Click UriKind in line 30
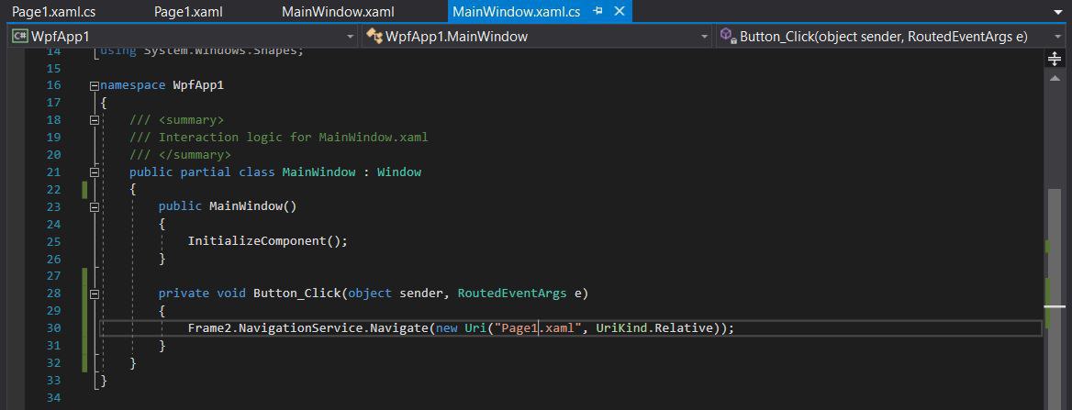The image size is (1072, 410). [x=620, y=328]
